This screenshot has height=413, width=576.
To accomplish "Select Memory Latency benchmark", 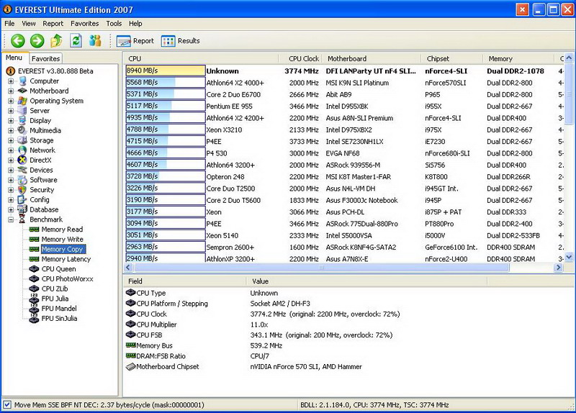I will tap(66, 259).
